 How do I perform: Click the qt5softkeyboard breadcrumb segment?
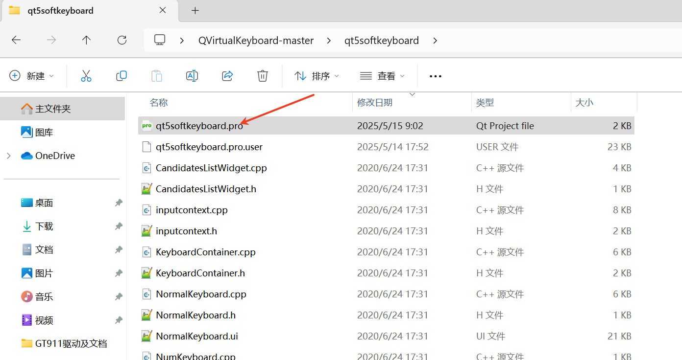[x=382, y=41]
